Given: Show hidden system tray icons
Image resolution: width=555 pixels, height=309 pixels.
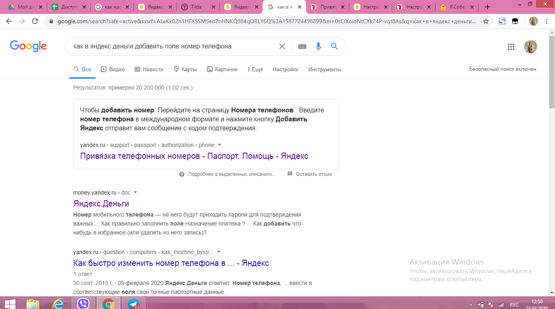Looking at the screenshot, I should [x=471, y=305].
